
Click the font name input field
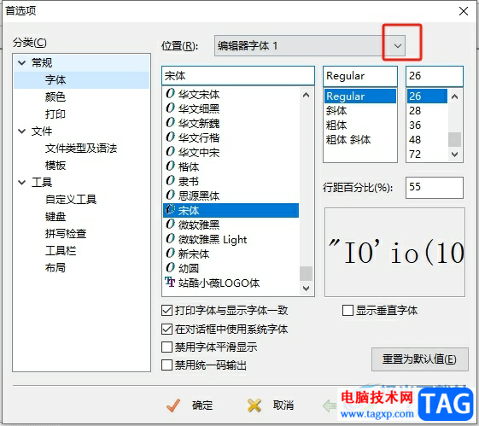(x=238, y=75)
